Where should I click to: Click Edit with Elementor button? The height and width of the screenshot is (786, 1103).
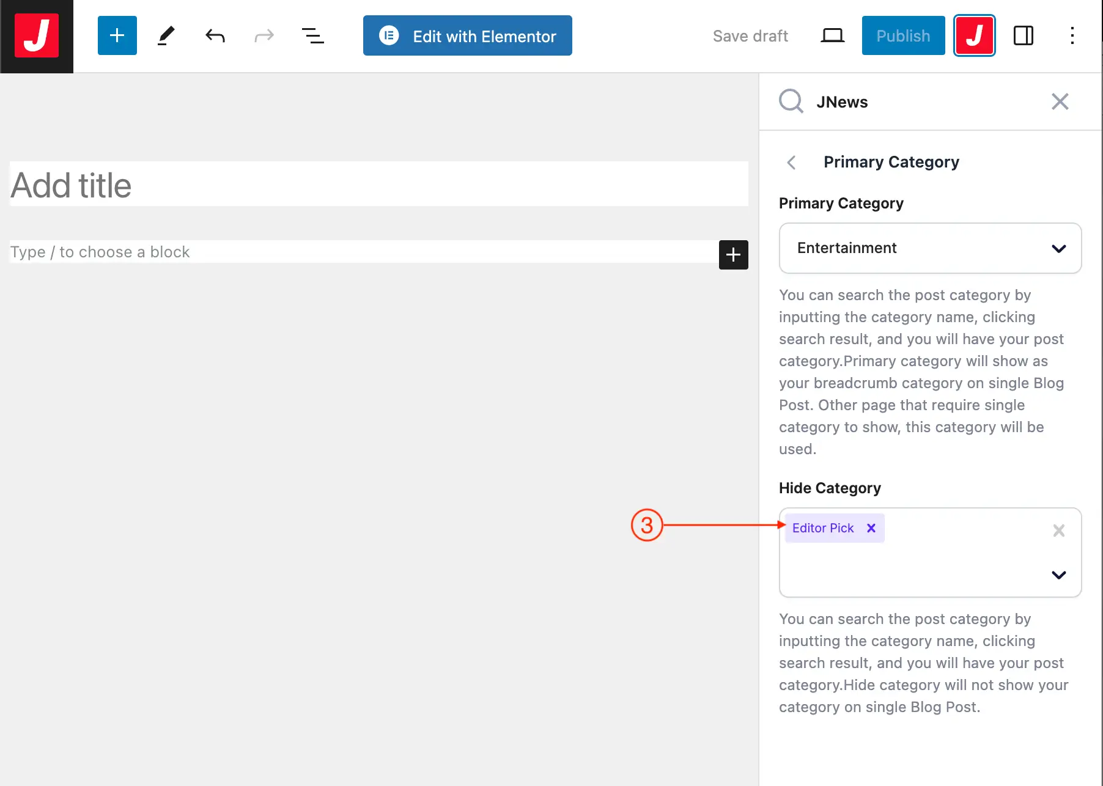467,36
